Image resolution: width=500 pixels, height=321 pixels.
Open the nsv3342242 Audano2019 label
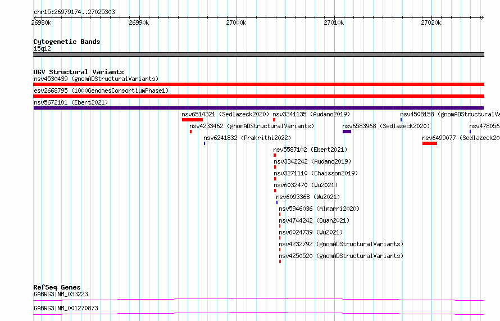click(x=312, y=161)
